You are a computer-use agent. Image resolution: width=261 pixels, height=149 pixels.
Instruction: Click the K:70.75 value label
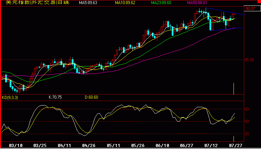pos(55,97)
